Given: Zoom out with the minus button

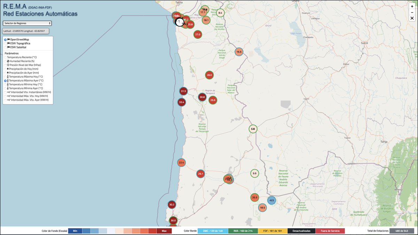Looking at the screenshot, I should pyautogui.click(x=412, y=12).
